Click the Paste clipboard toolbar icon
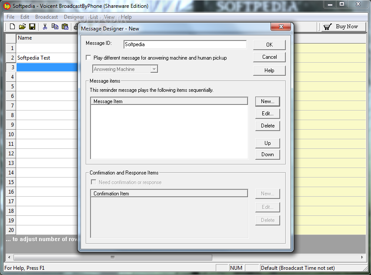Viewport: 371px width, 275px height. (x=65, y=27)
